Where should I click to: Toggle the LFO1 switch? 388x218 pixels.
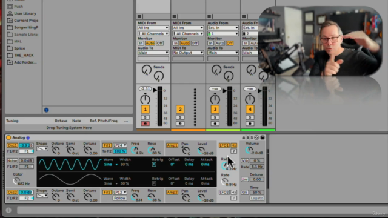(x=224, y=145)
